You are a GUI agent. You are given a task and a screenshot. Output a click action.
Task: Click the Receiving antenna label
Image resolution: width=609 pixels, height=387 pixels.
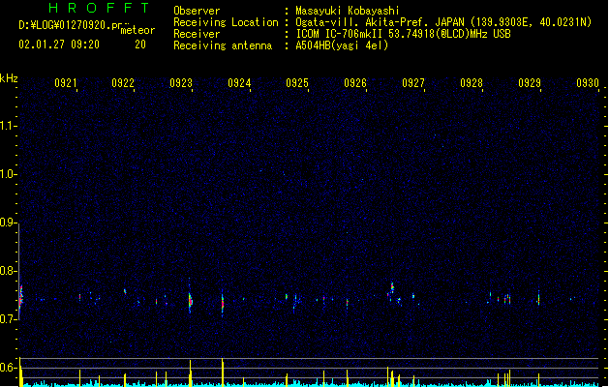tap(223, 45)
